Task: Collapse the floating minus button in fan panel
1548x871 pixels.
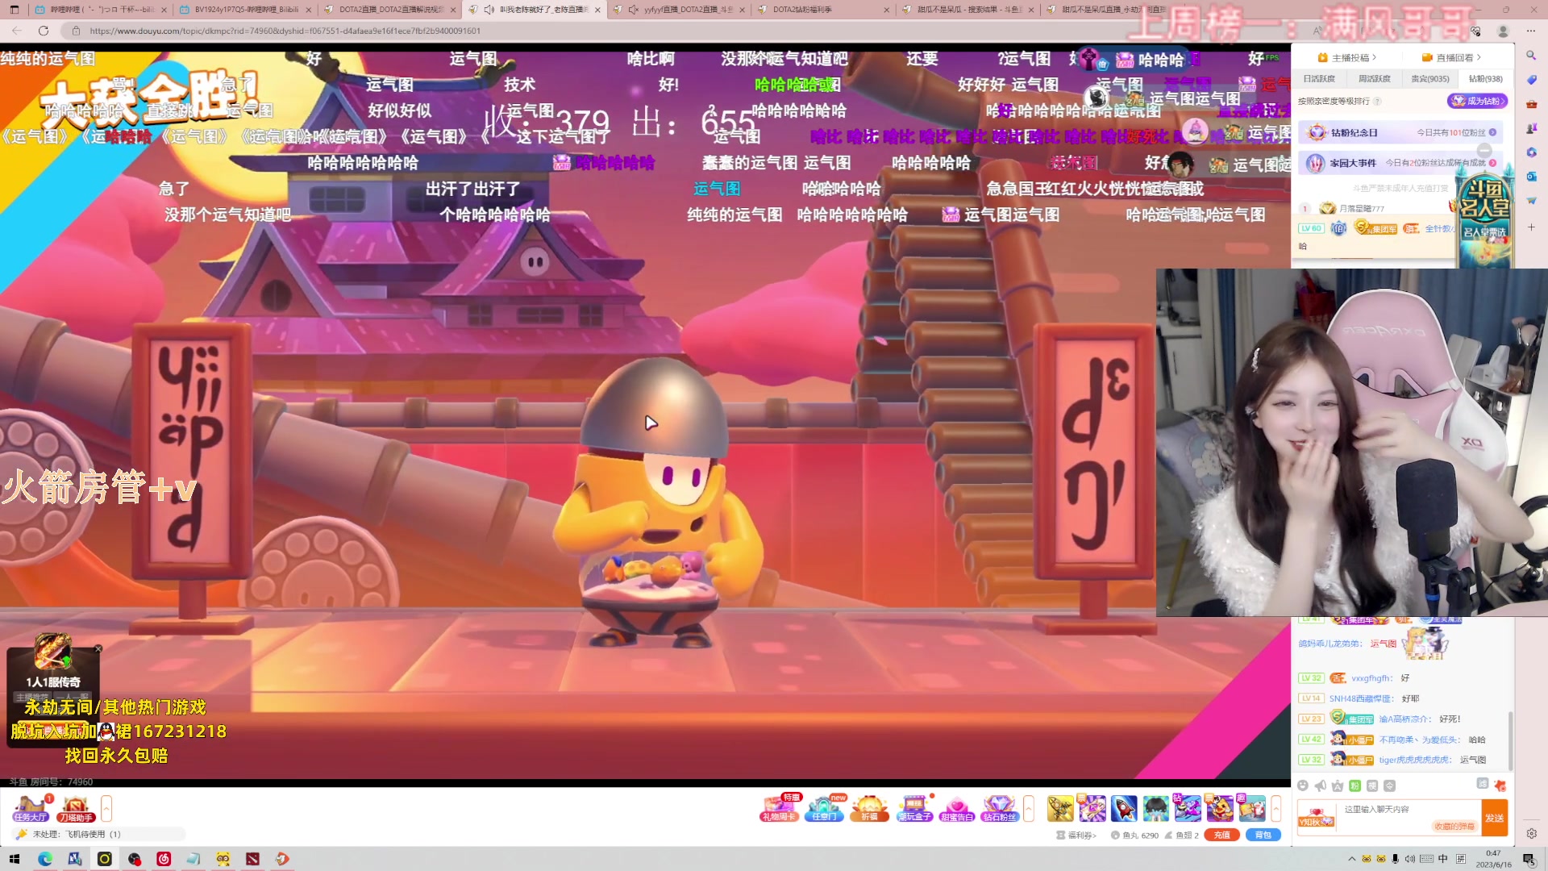Action: [1484, 151]
